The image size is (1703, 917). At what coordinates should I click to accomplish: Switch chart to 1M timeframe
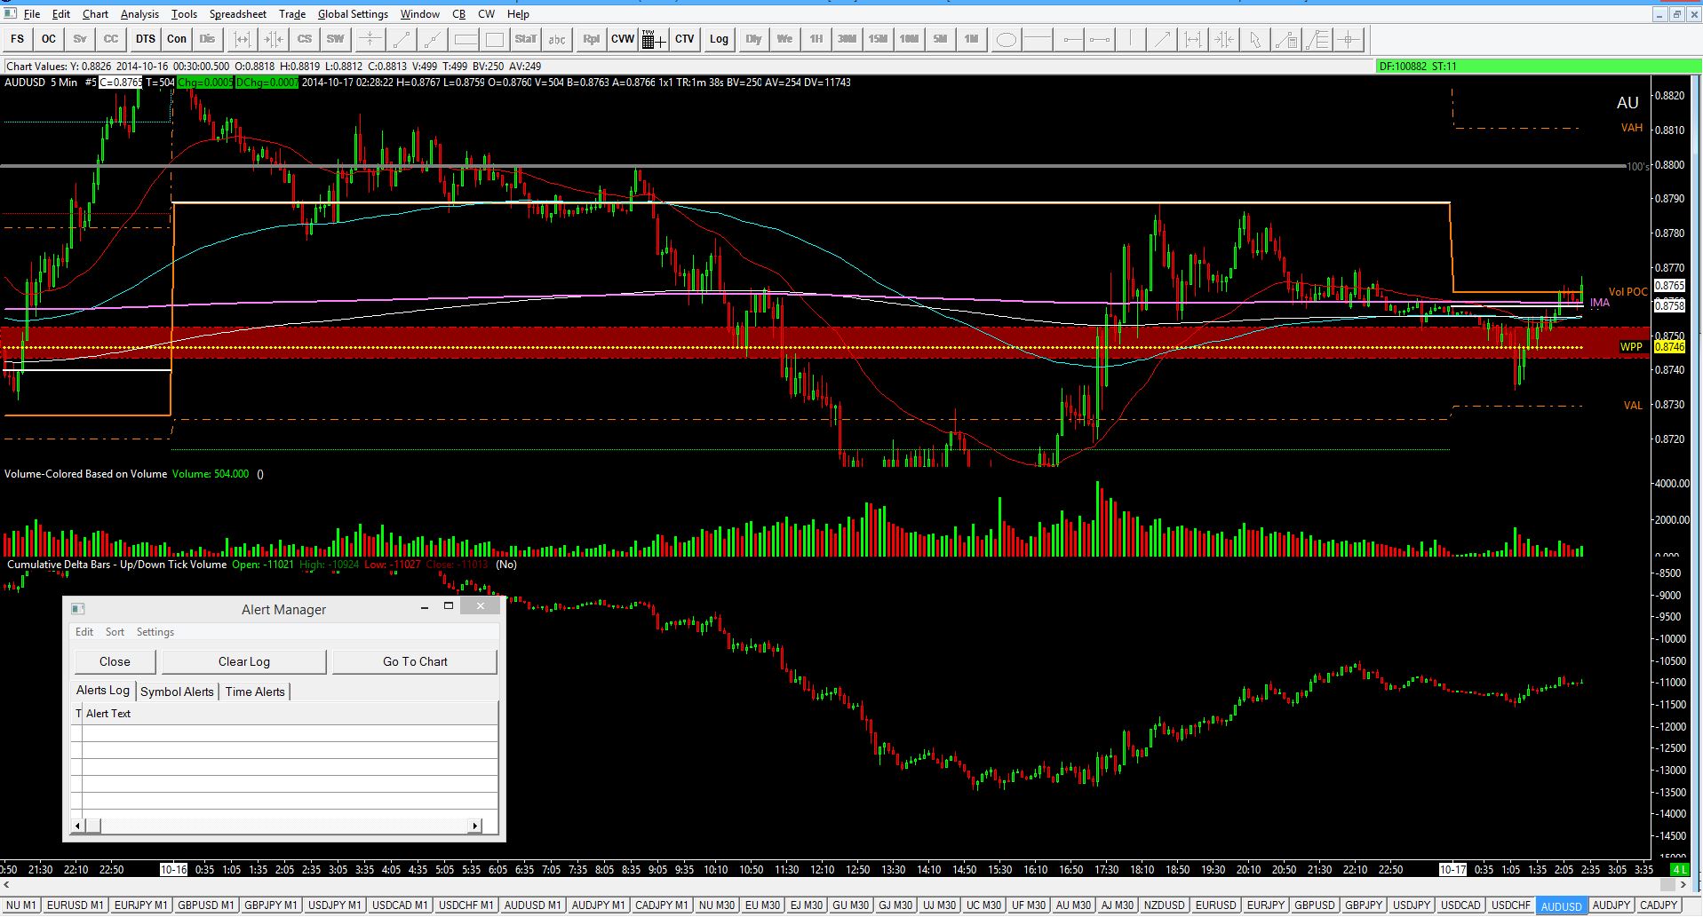(971, 39)
